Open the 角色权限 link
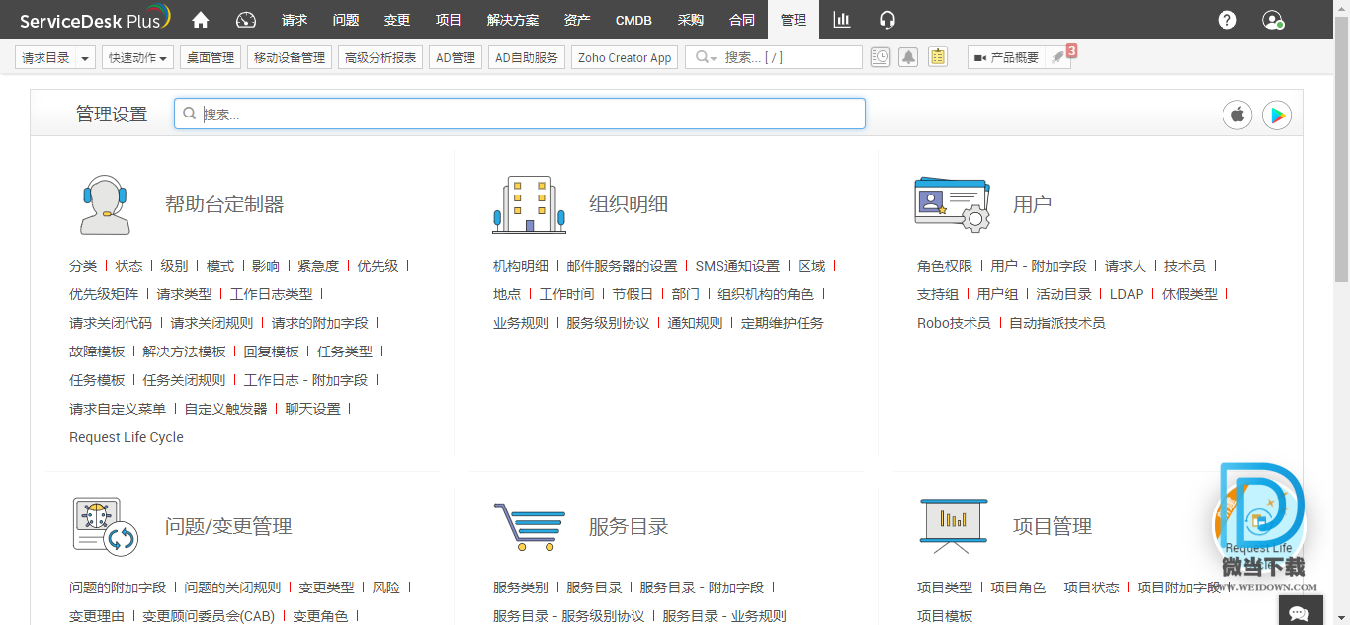This screenshot has height=625, width=1350. [945, 266]
